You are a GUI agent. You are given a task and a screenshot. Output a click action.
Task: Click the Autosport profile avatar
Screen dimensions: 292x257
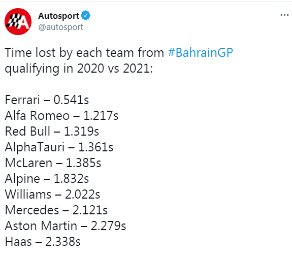click(x=18, y=22)
